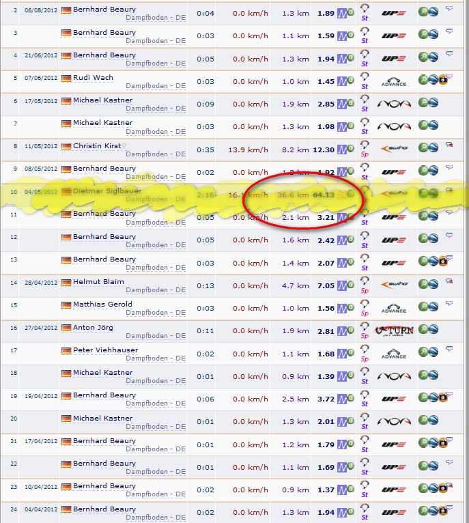
Task: Click score value 3.72
Action: [x=326, y=399]
